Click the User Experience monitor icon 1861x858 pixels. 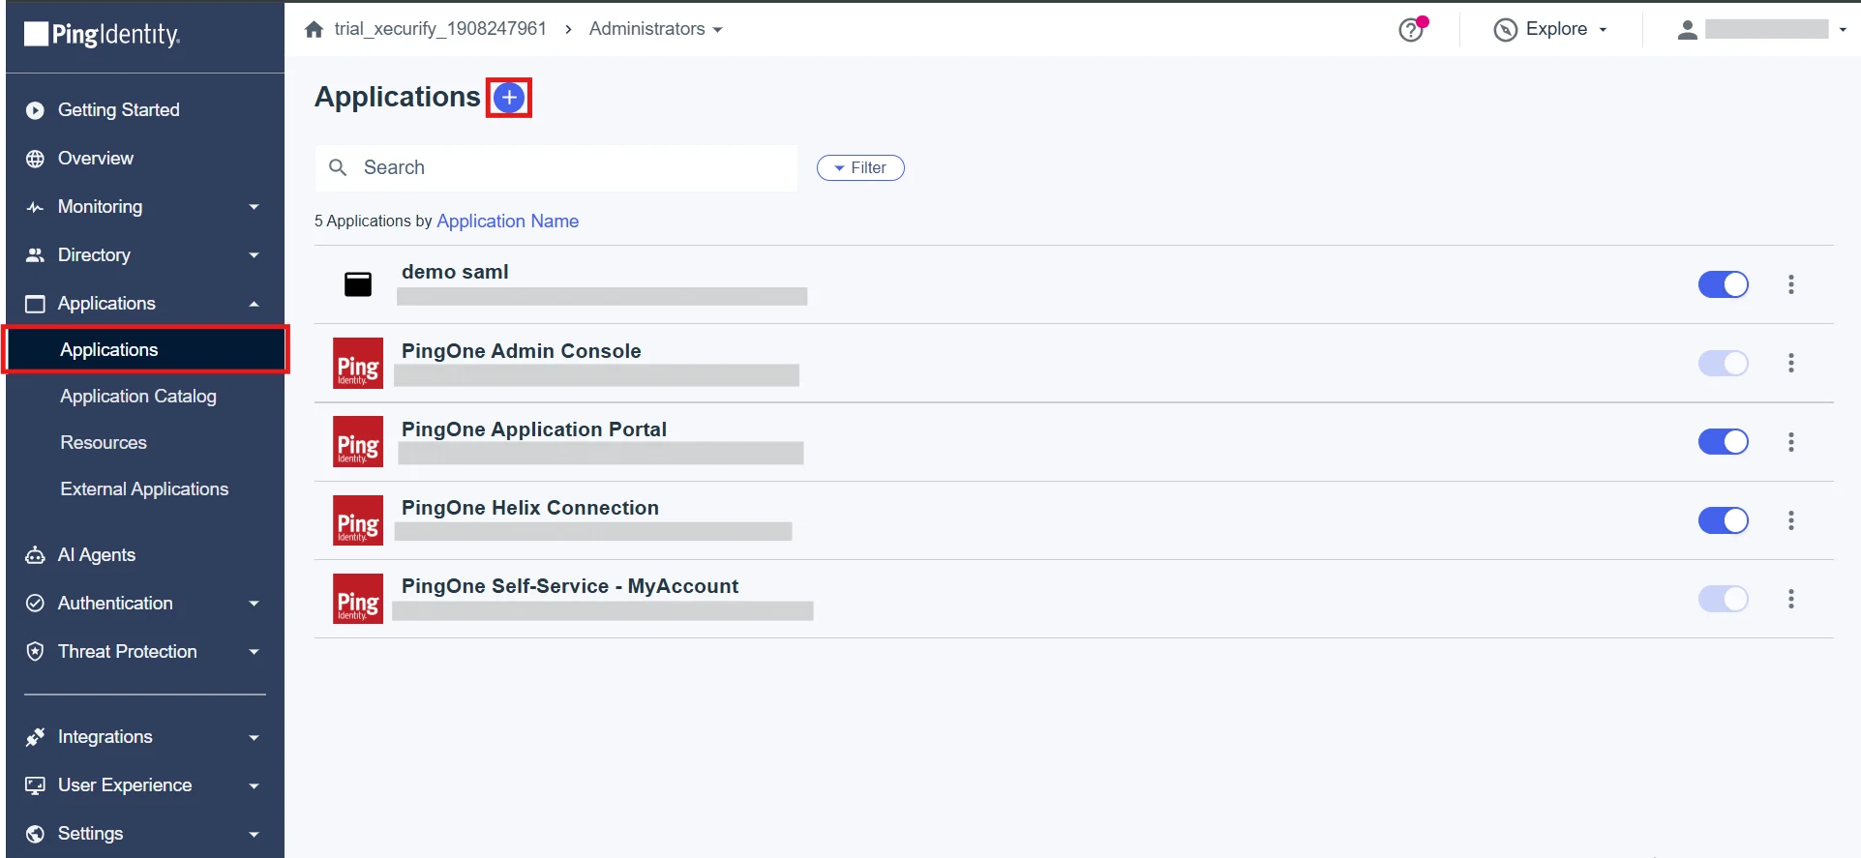[x=35, y=785]
